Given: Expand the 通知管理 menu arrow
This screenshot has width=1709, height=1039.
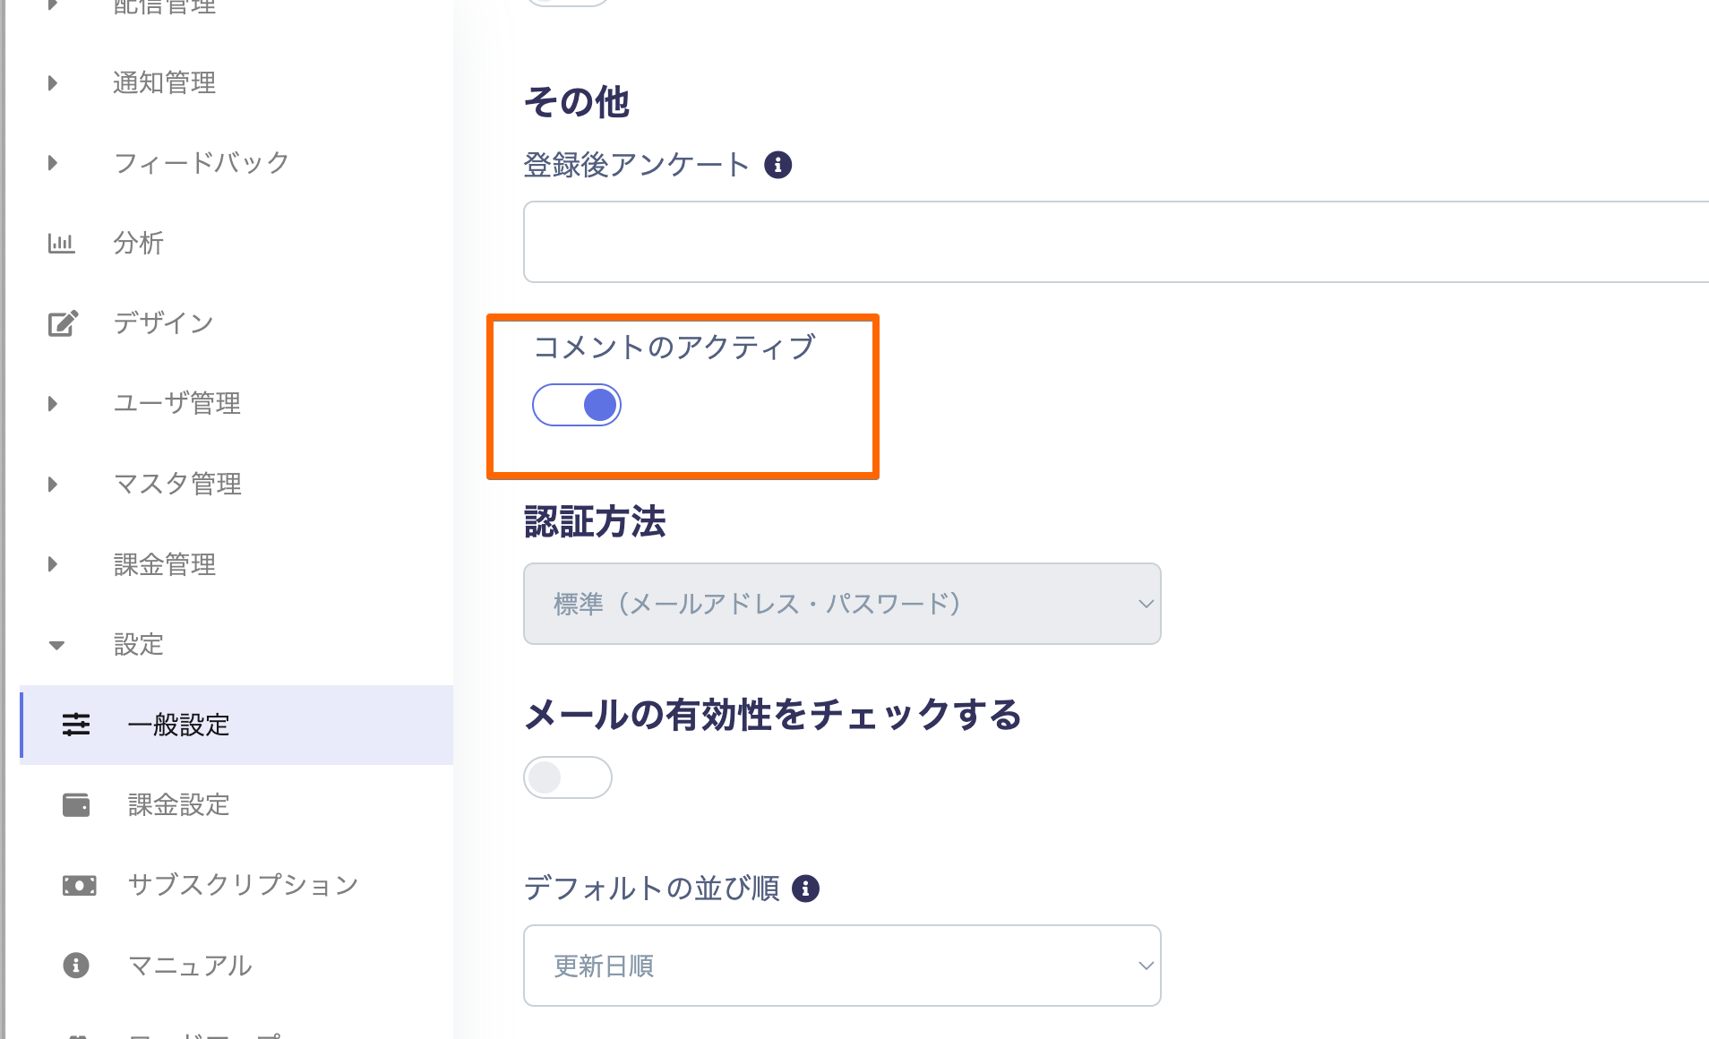Looking at the screenshot, I should (x=53, y=83).
